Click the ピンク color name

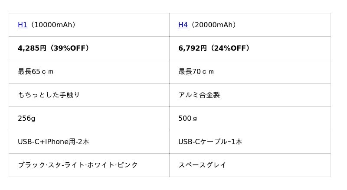(x=128, y=165)
